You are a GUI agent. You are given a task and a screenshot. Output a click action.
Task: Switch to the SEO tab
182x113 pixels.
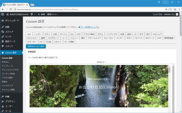coord(72,34)
